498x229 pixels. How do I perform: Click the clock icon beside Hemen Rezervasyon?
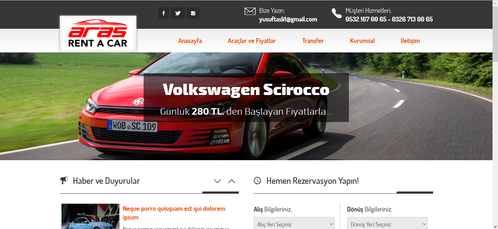(x=257, y=181)
